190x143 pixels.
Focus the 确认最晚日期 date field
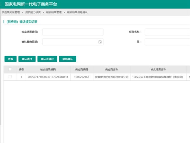(x=70, y=42)
